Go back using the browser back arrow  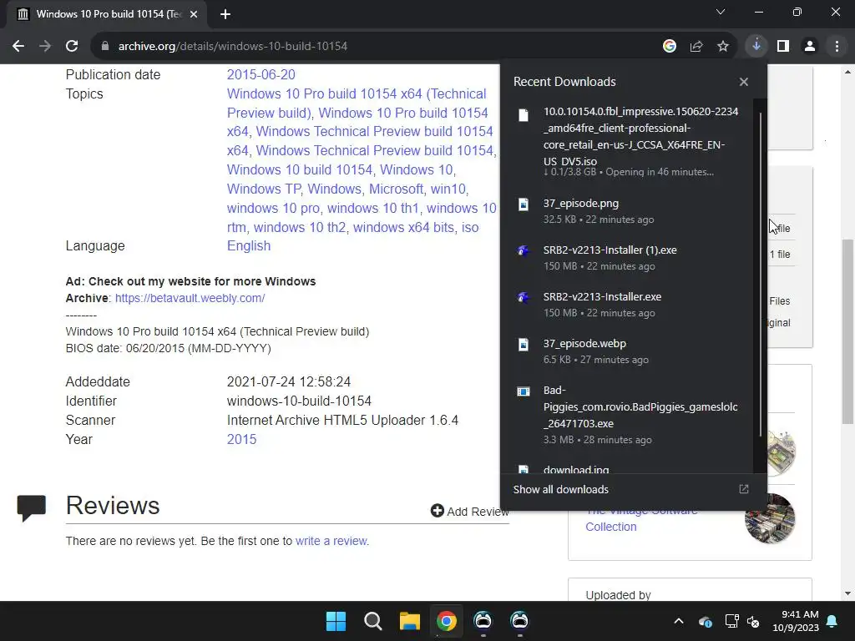(x=18, y=47)
